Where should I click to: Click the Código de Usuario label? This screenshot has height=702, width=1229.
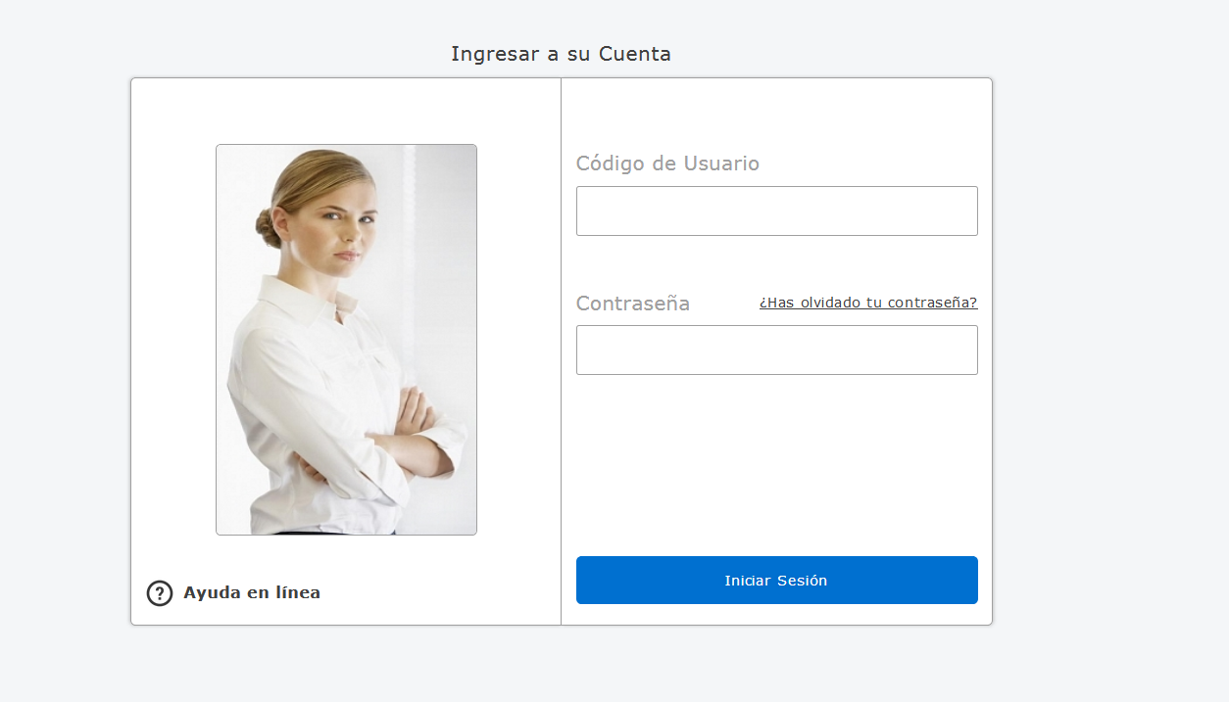click(667, 164)
